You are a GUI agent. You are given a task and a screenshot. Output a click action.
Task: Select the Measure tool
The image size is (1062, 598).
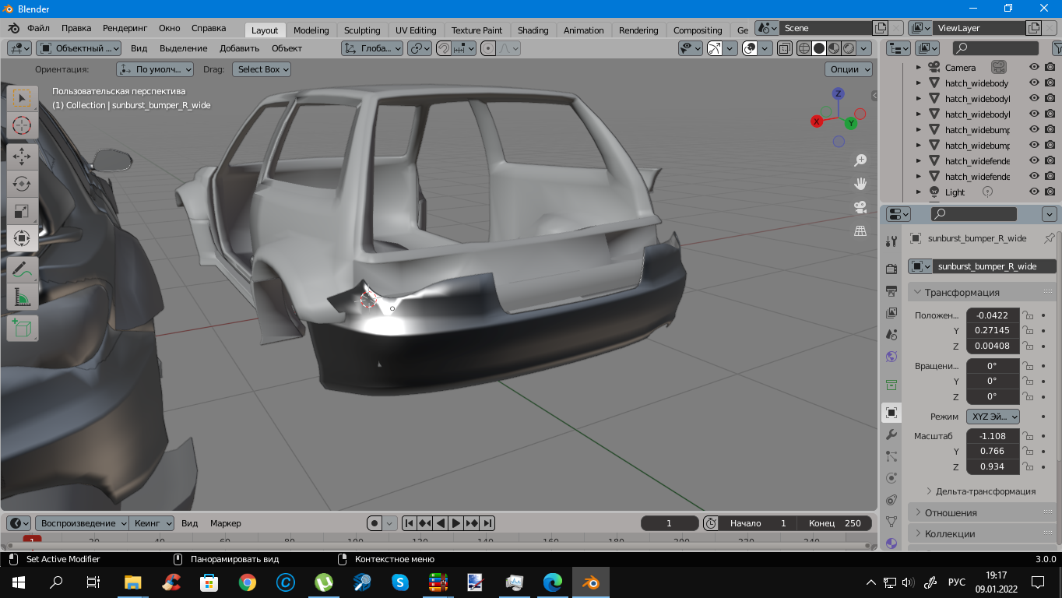(x=22, y=297)
